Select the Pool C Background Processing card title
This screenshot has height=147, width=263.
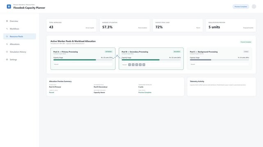(204, 52)
